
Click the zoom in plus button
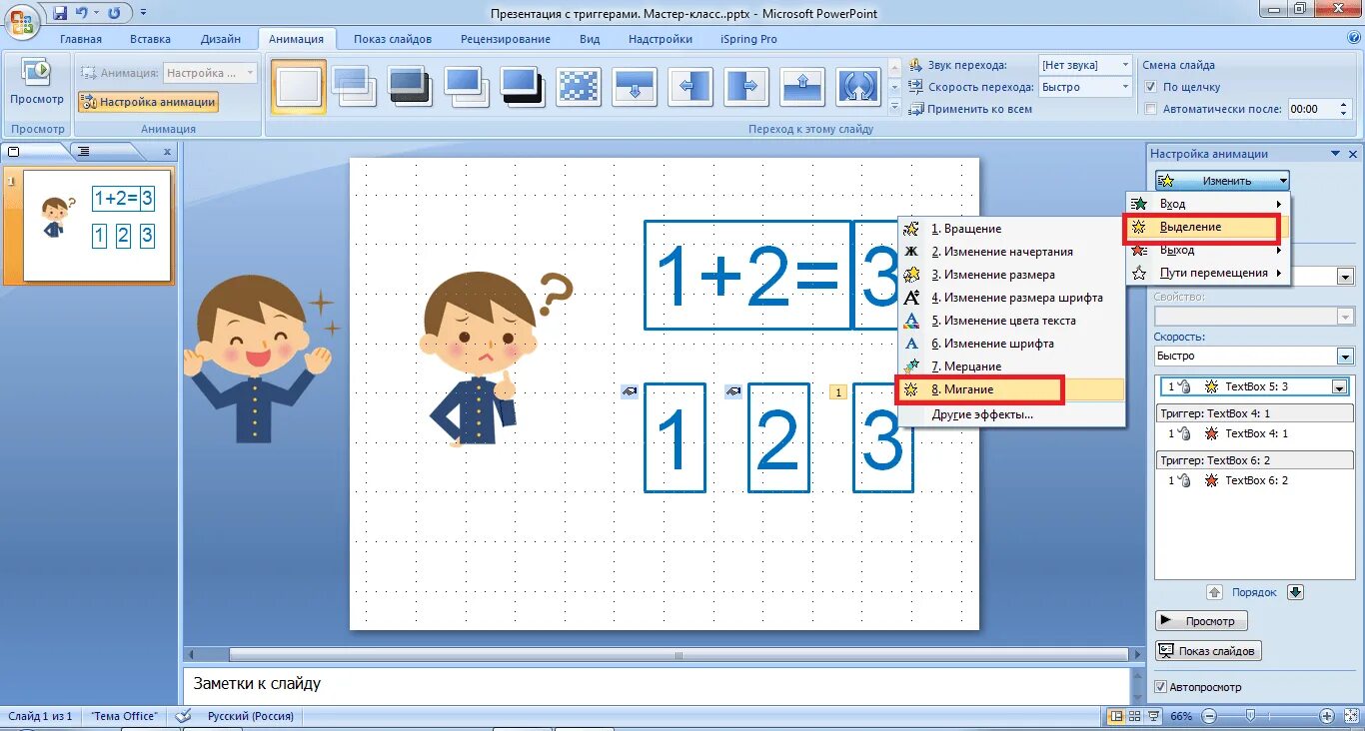coord(1326,716)
